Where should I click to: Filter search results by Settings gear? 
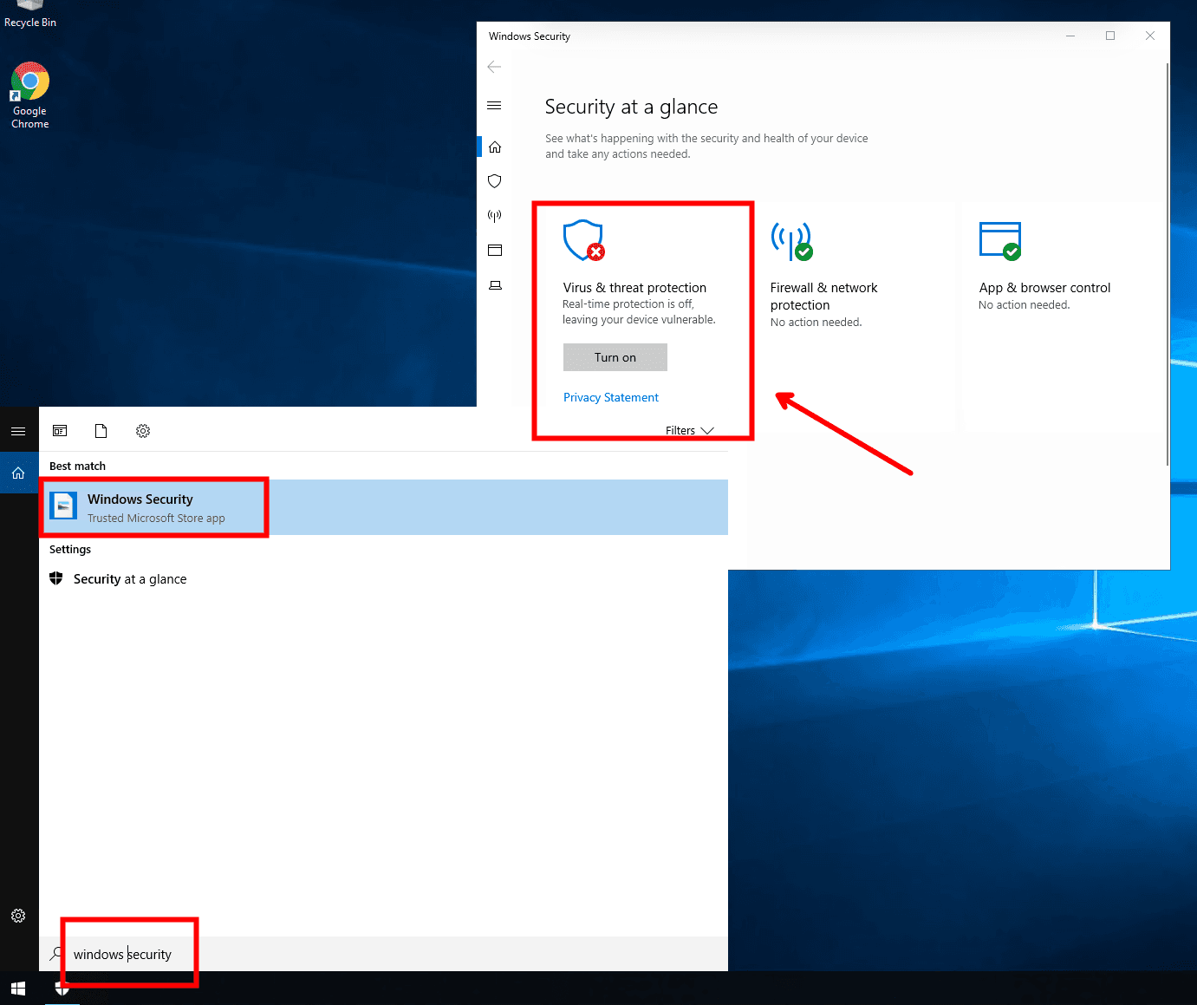(143, 431)
